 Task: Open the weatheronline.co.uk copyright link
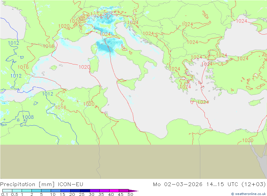tap(249, 194)
